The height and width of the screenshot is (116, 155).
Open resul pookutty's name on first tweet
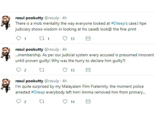[x=30, y=18]
